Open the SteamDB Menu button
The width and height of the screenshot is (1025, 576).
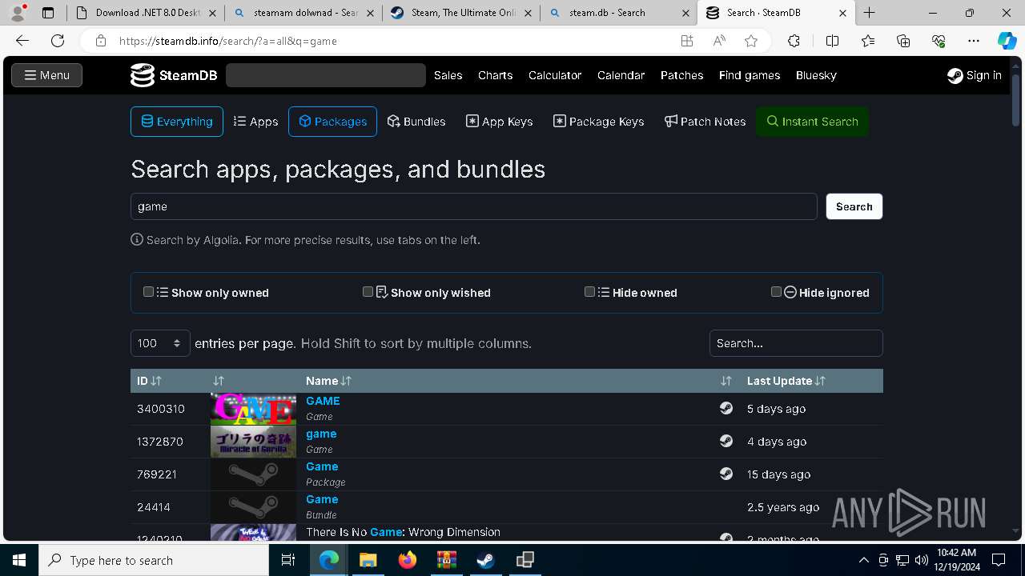click(46, 75)
